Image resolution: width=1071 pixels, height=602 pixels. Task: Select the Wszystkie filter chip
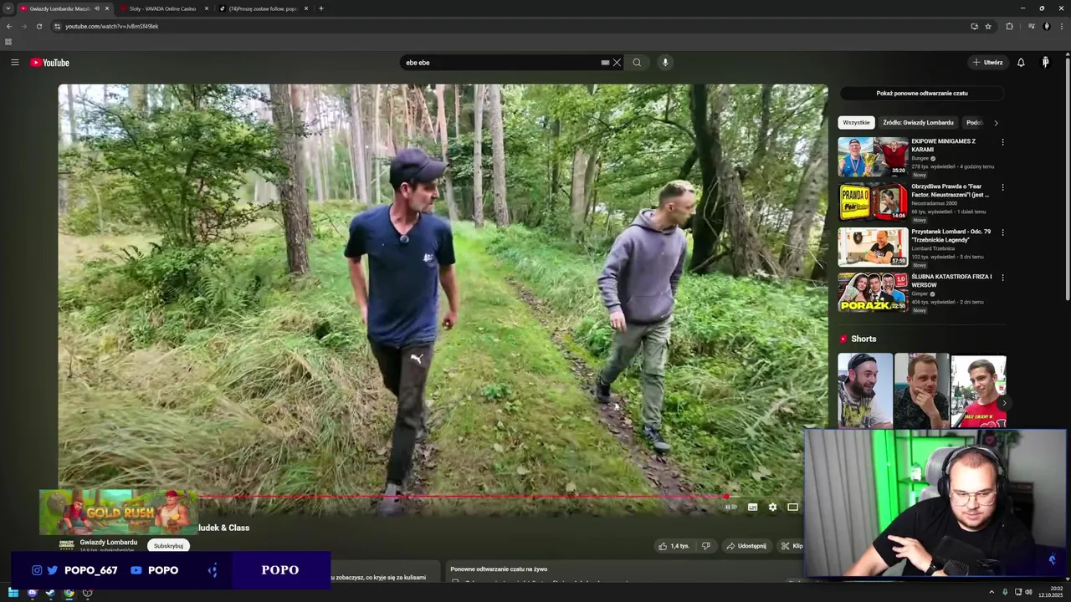[x=856, y=123]
